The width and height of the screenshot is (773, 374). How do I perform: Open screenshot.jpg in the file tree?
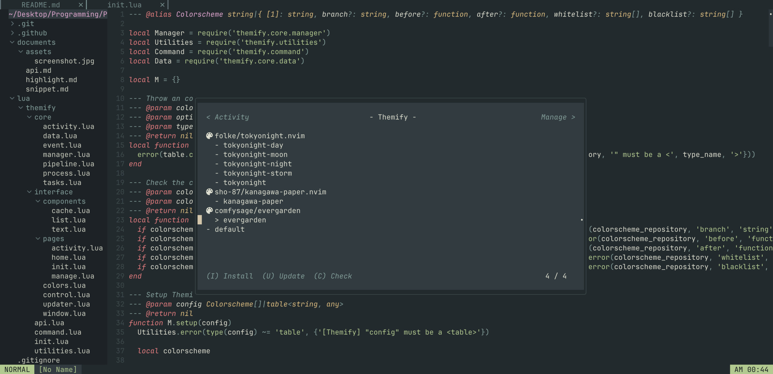coord(64,61)
